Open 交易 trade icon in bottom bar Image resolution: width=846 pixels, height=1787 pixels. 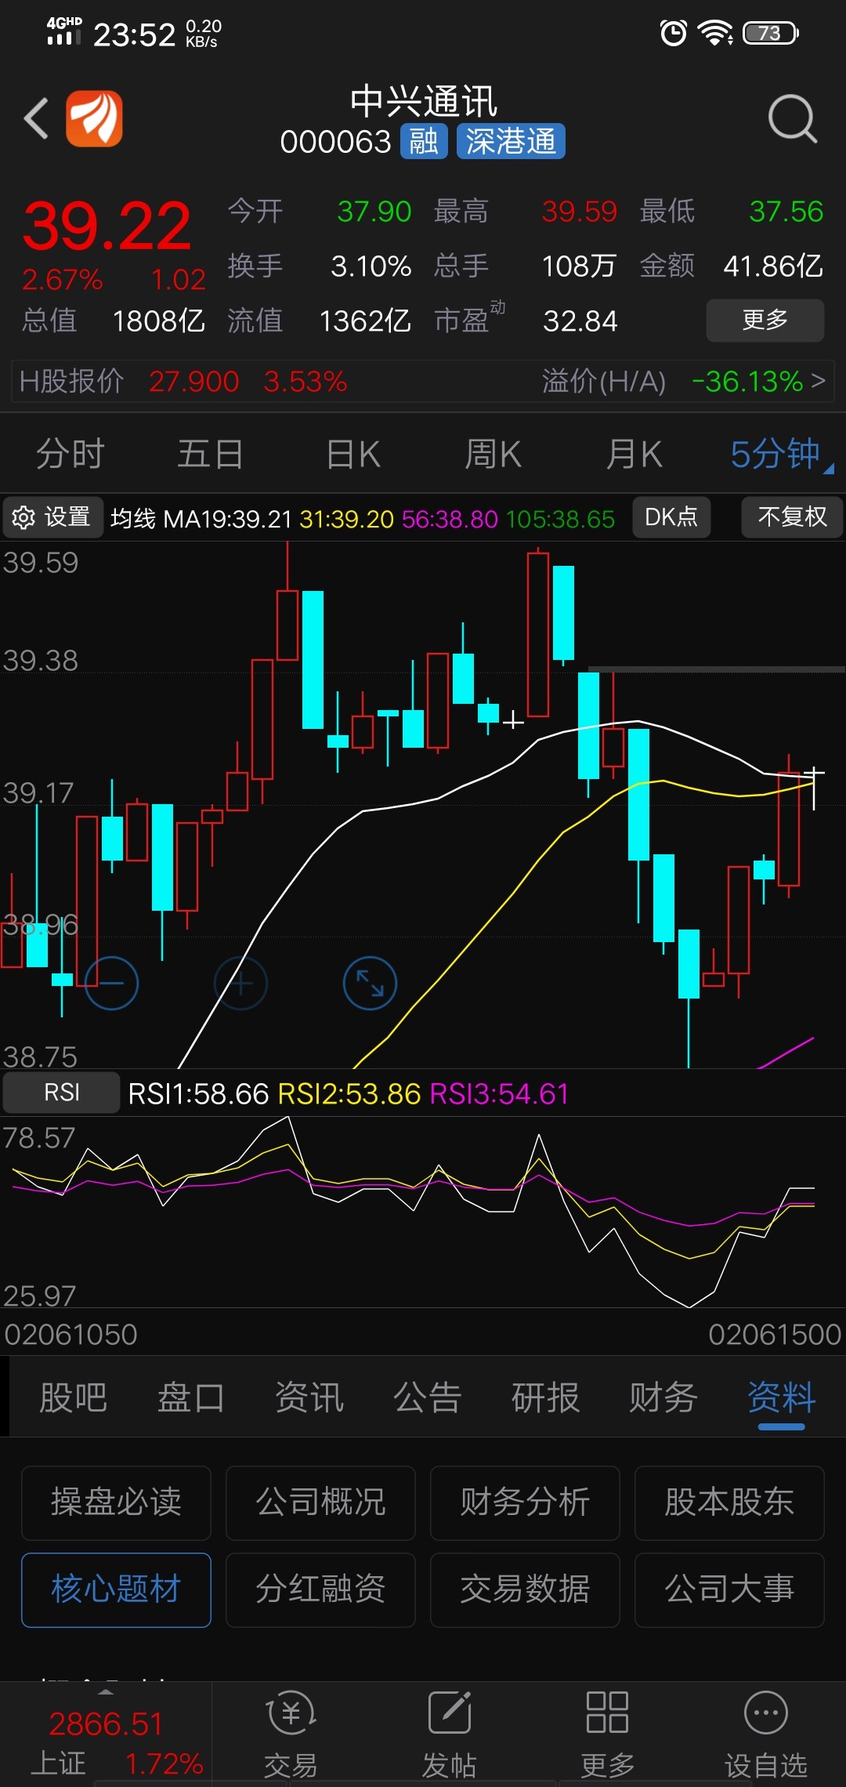click(x=291, y=1734)
